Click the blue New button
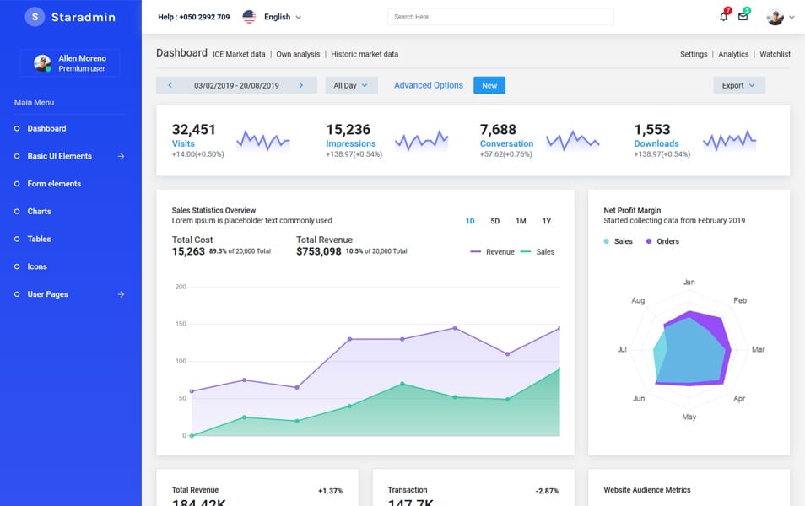The image size is (805, 506). pos(489,85)
